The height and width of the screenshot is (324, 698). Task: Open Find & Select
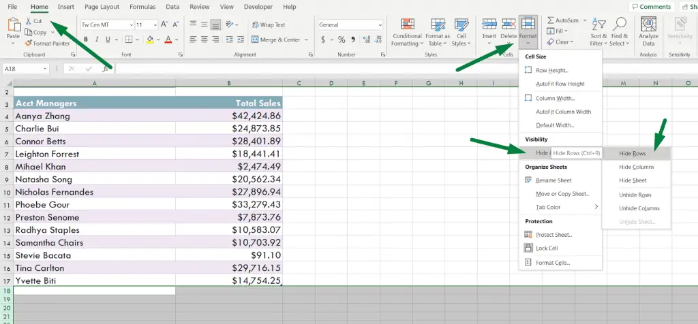[620, 33]
